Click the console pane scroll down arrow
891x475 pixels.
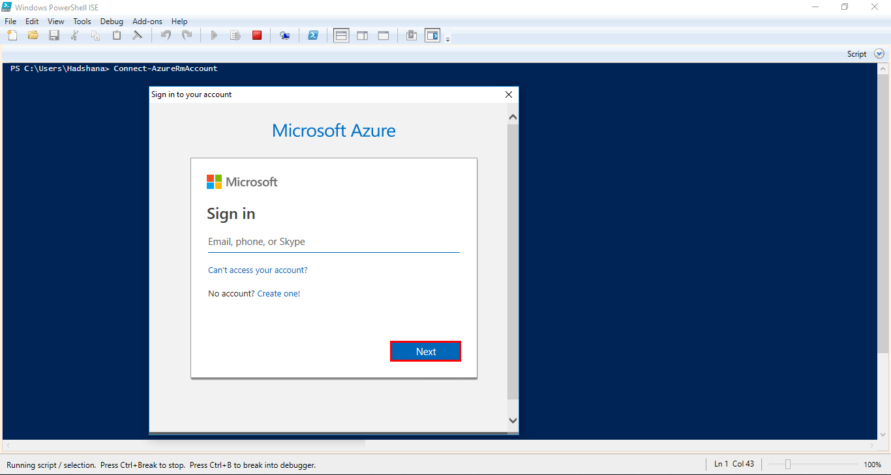pyautogui.click(x=883, y=434)
